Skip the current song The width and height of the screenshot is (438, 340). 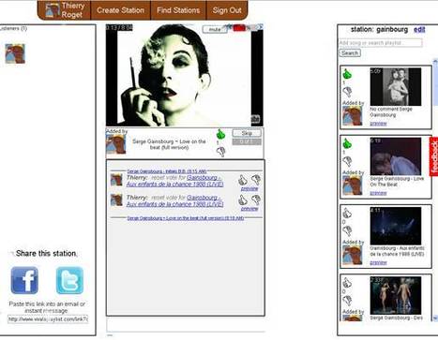tap(247, 133)
